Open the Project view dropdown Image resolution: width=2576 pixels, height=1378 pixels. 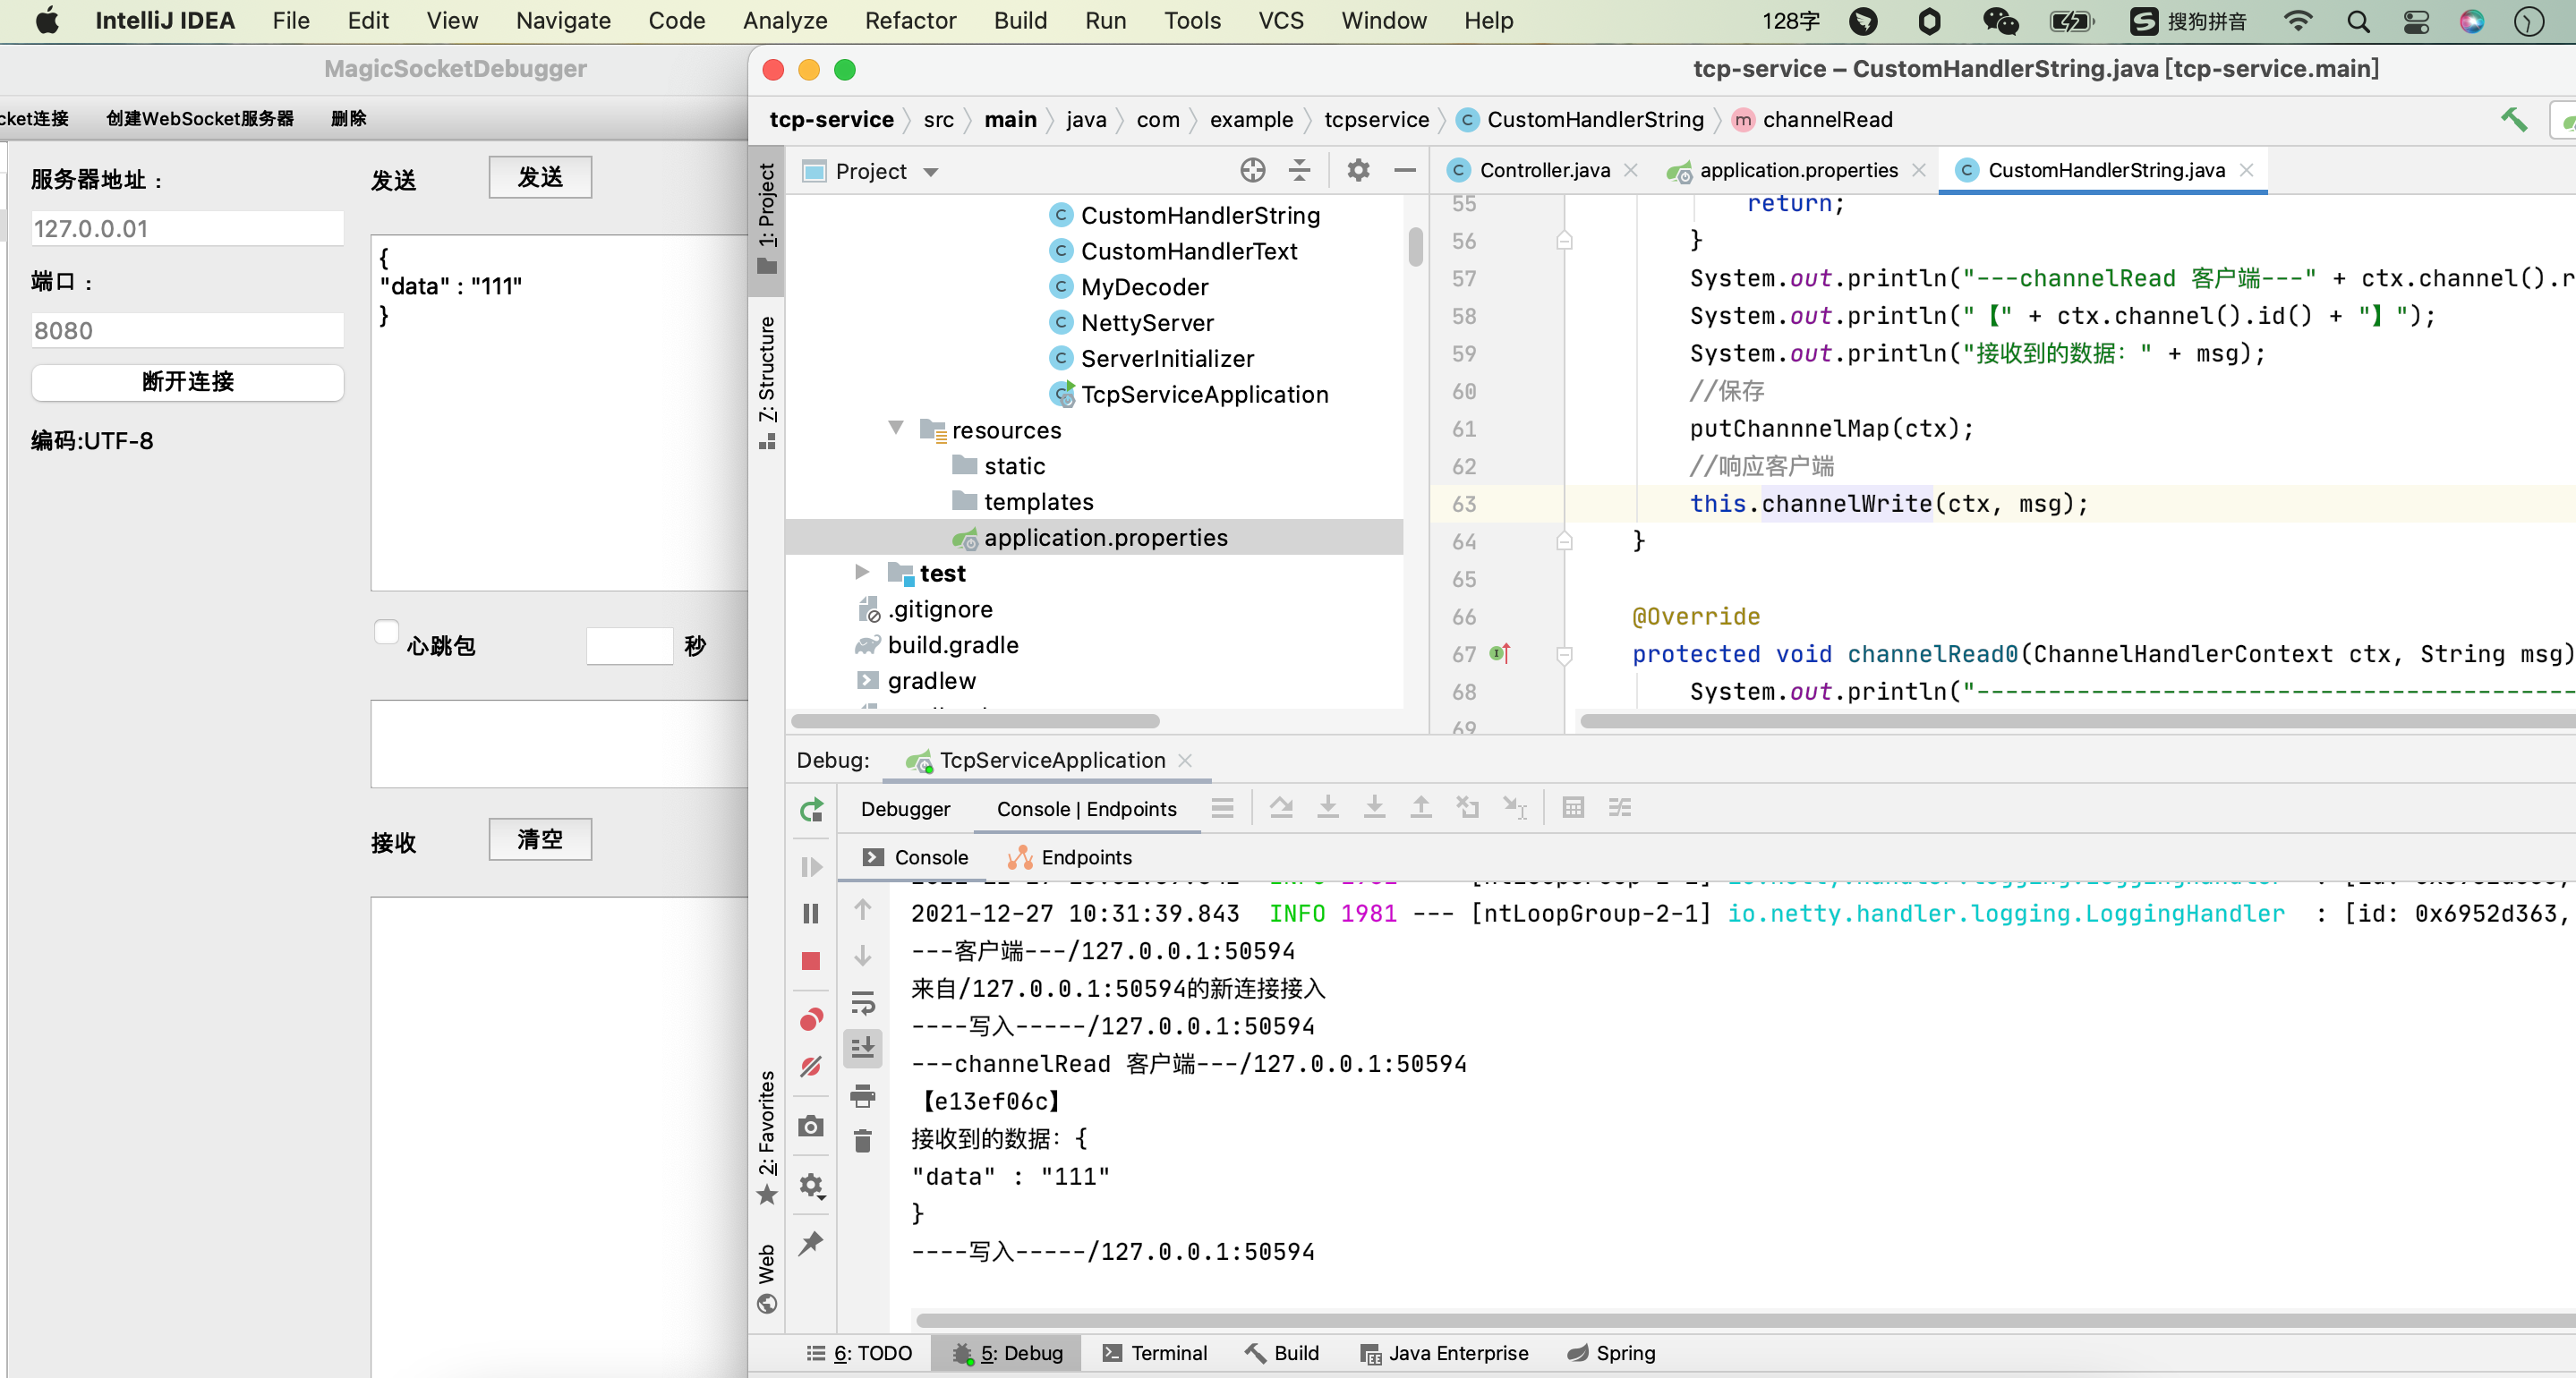pos(930,171)
